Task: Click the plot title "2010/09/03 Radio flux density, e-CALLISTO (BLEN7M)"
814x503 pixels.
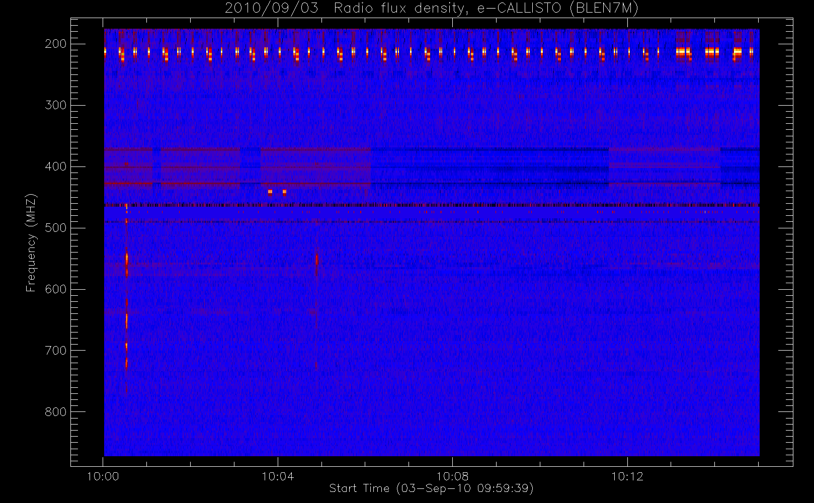Action: [x=432, y=9]
